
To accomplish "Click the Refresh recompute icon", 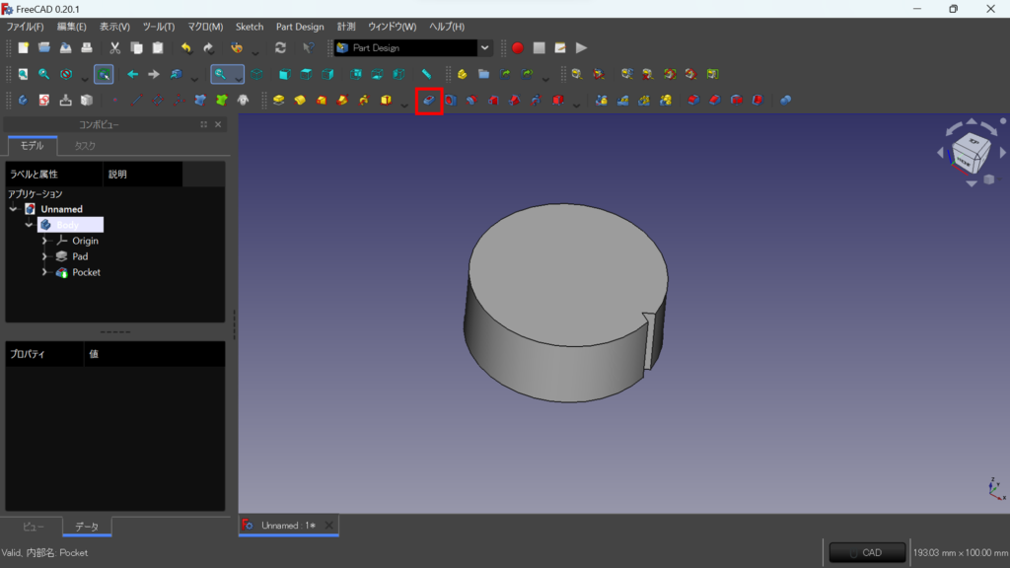I will [x=280, y=47].
